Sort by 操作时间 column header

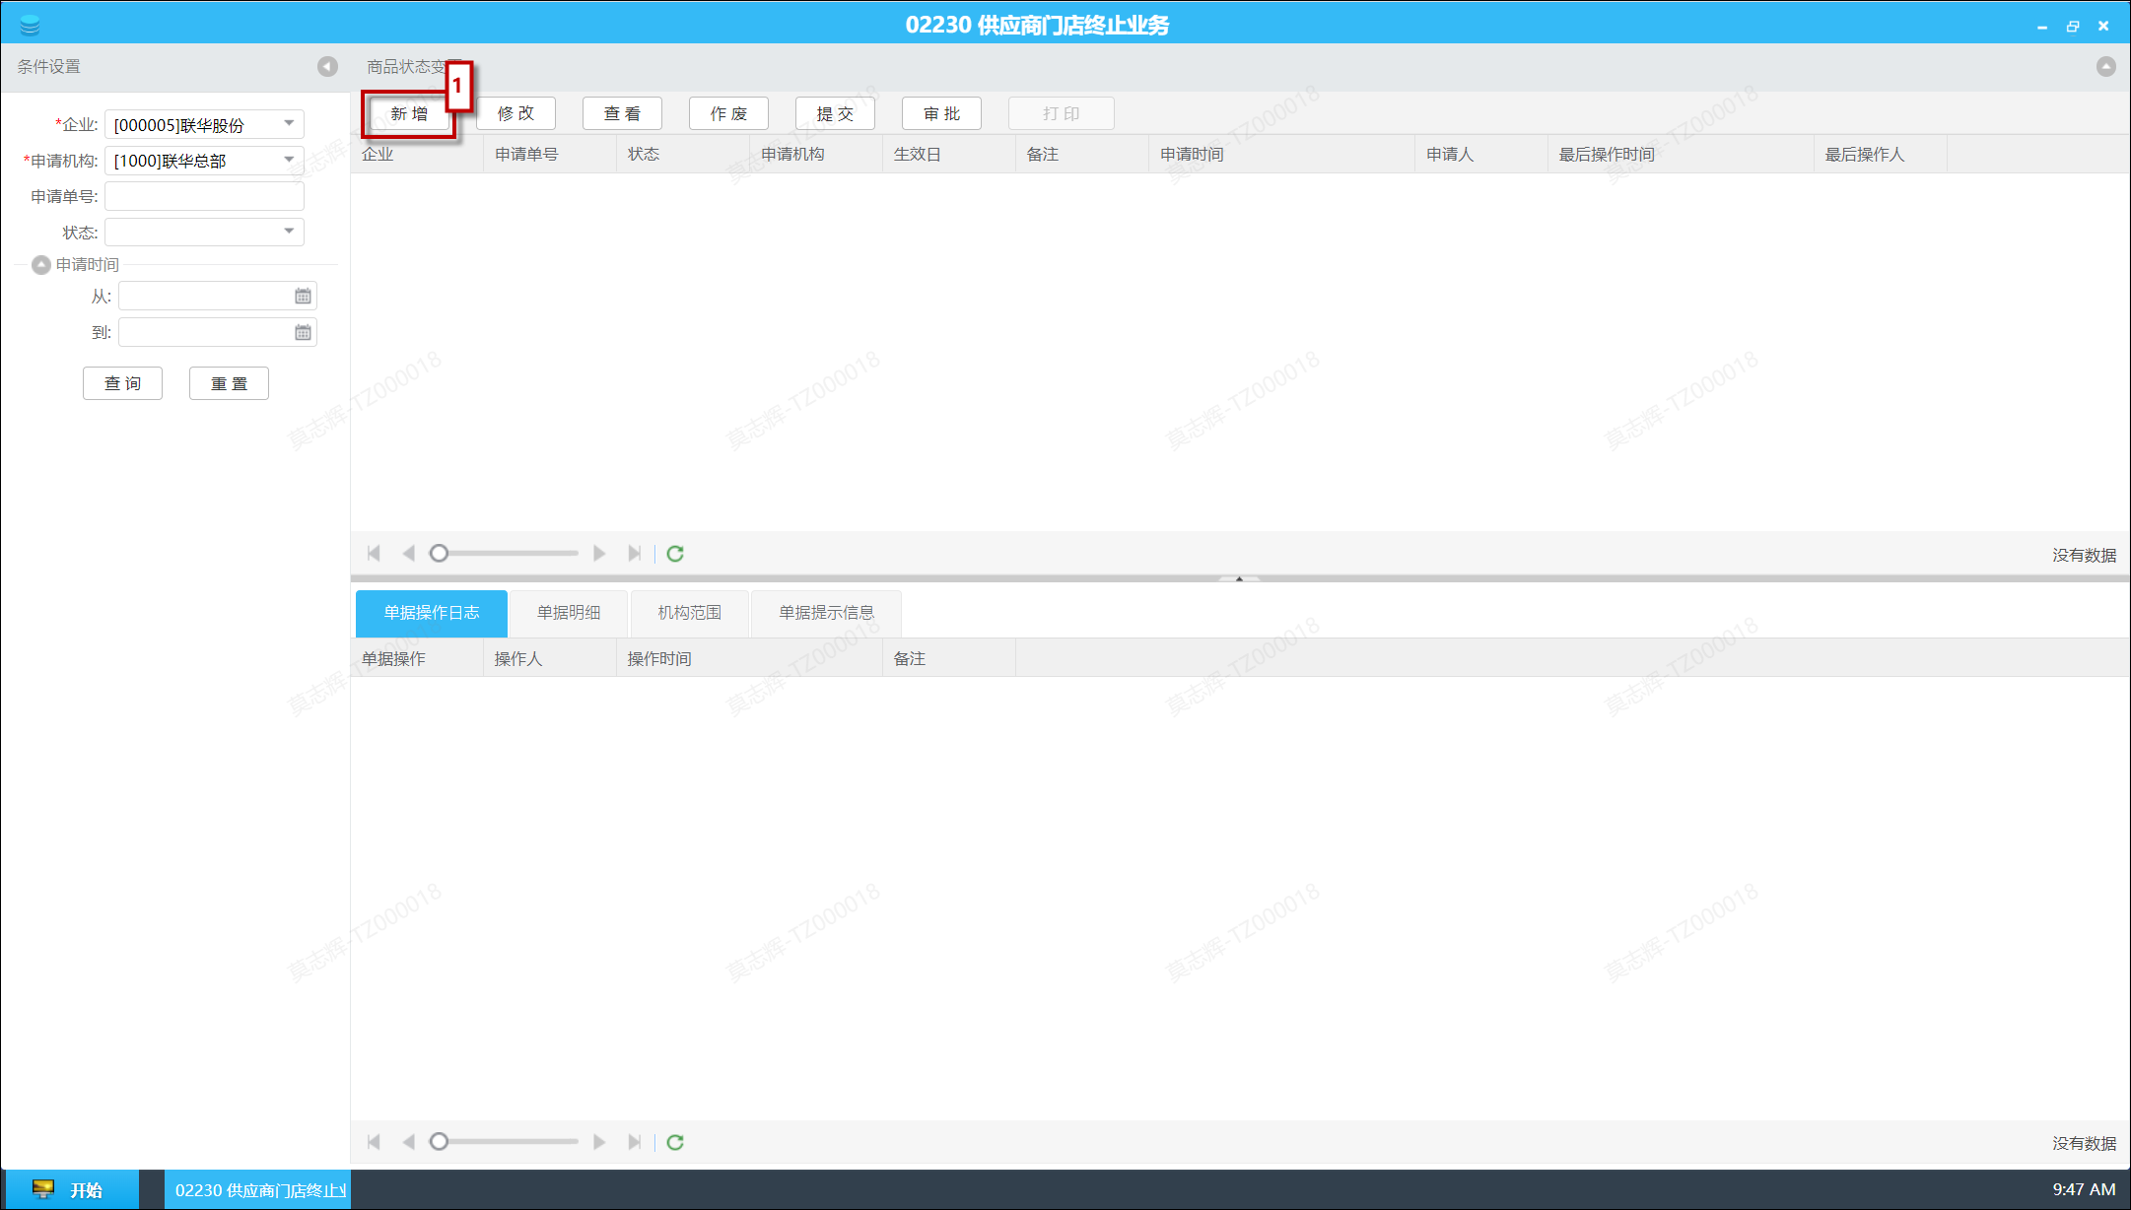(749, 658)
